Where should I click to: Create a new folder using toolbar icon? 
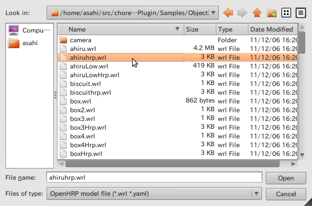click(272, 13)
